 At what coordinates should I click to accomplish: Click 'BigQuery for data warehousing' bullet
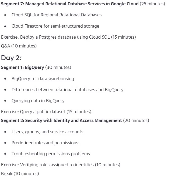point(43,79)
